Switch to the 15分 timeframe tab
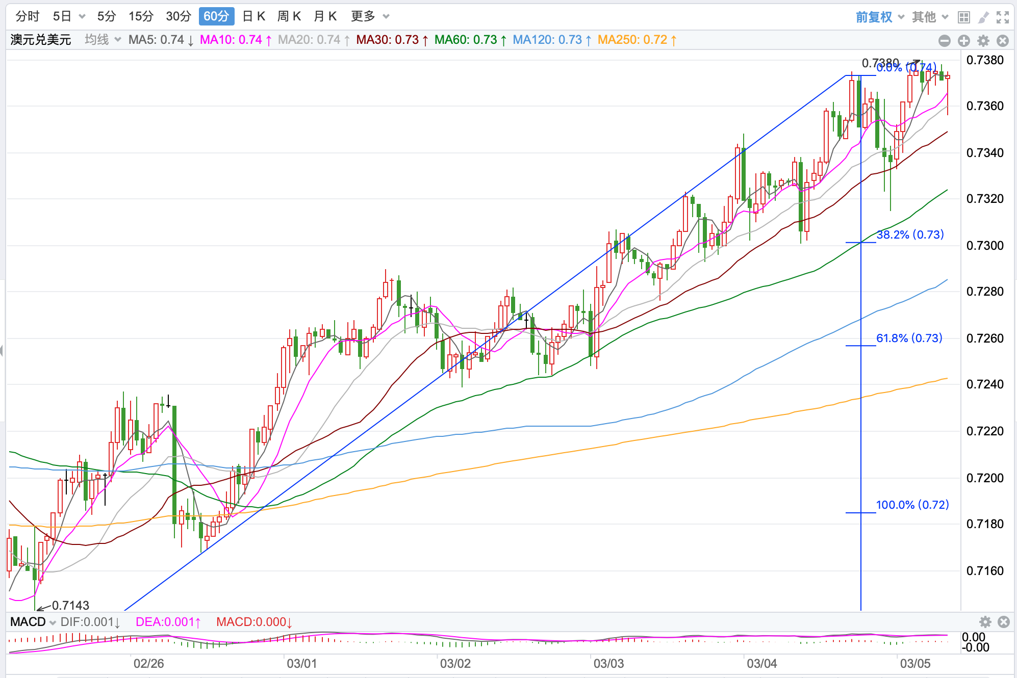The height and width of the screenshot is (678, 1017). [141, 16]
